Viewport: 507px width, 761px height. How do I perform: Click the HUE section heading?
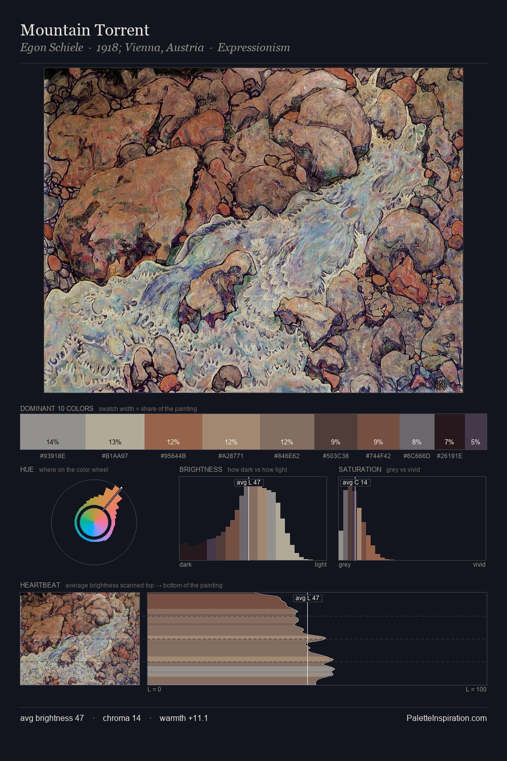[27, 469]
